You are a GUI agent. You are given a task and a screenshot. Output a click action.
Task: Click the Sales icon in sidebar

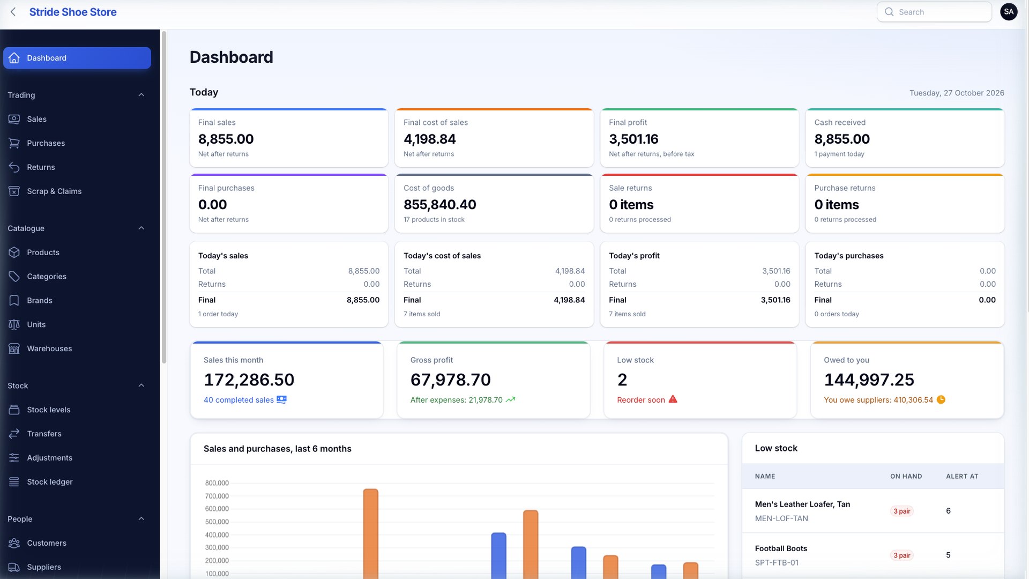tap(14, 119)
